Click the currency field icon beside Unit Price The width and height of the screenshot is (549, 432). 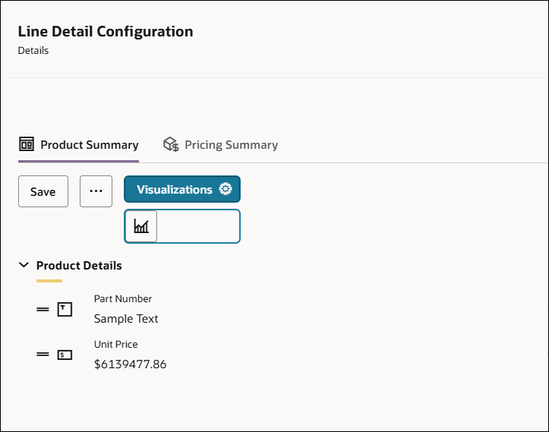(65, 355)
